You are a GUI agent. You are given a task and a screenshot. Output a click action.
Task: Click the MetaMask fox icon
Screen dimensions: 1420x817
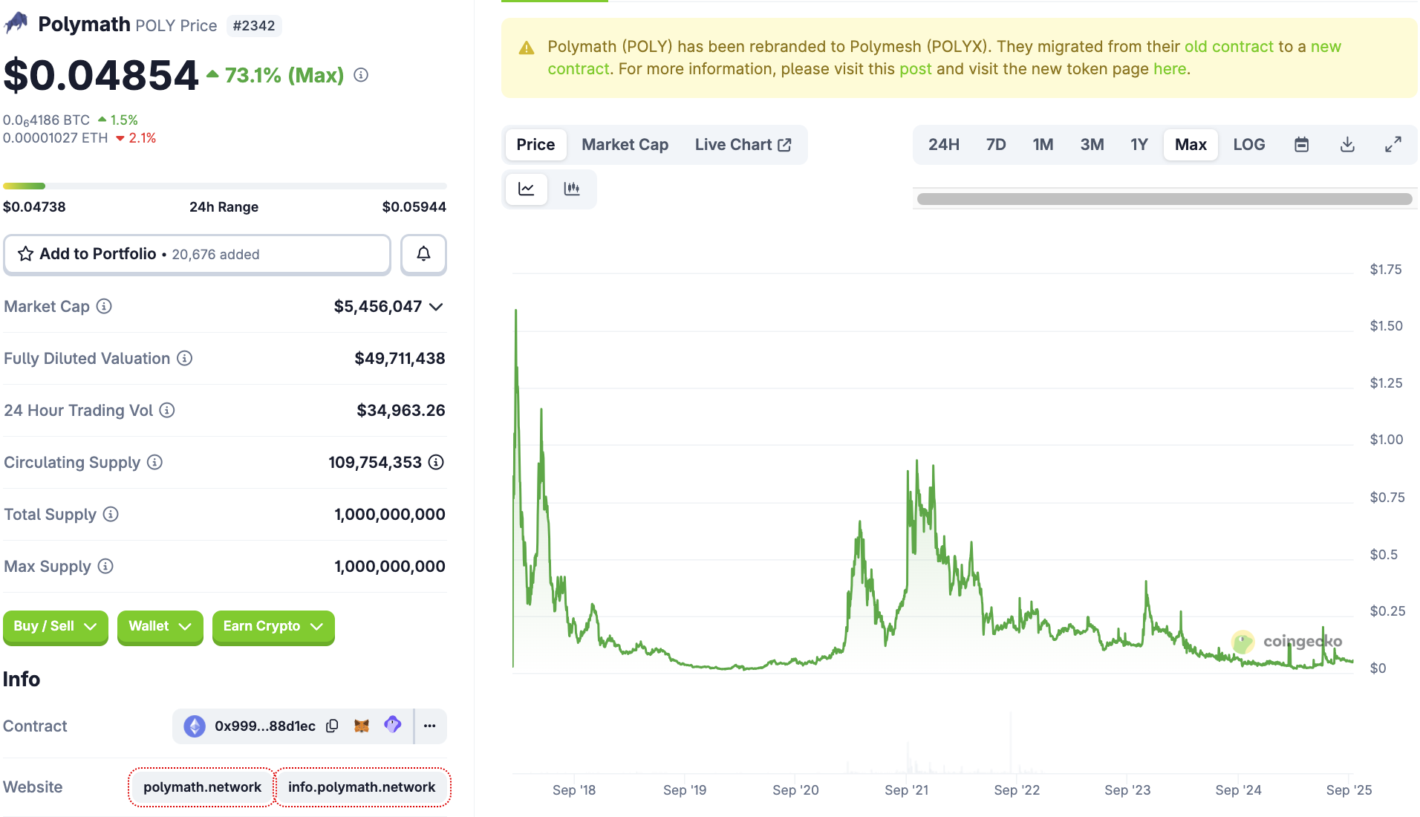click(x=362, y=726)
